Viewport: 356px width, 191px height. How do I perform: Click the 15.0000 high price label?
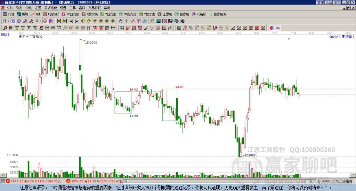pos(91,42)
